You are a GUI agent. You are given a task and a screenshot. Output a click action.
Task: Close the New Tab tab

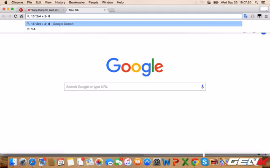(x=105, y=10)
